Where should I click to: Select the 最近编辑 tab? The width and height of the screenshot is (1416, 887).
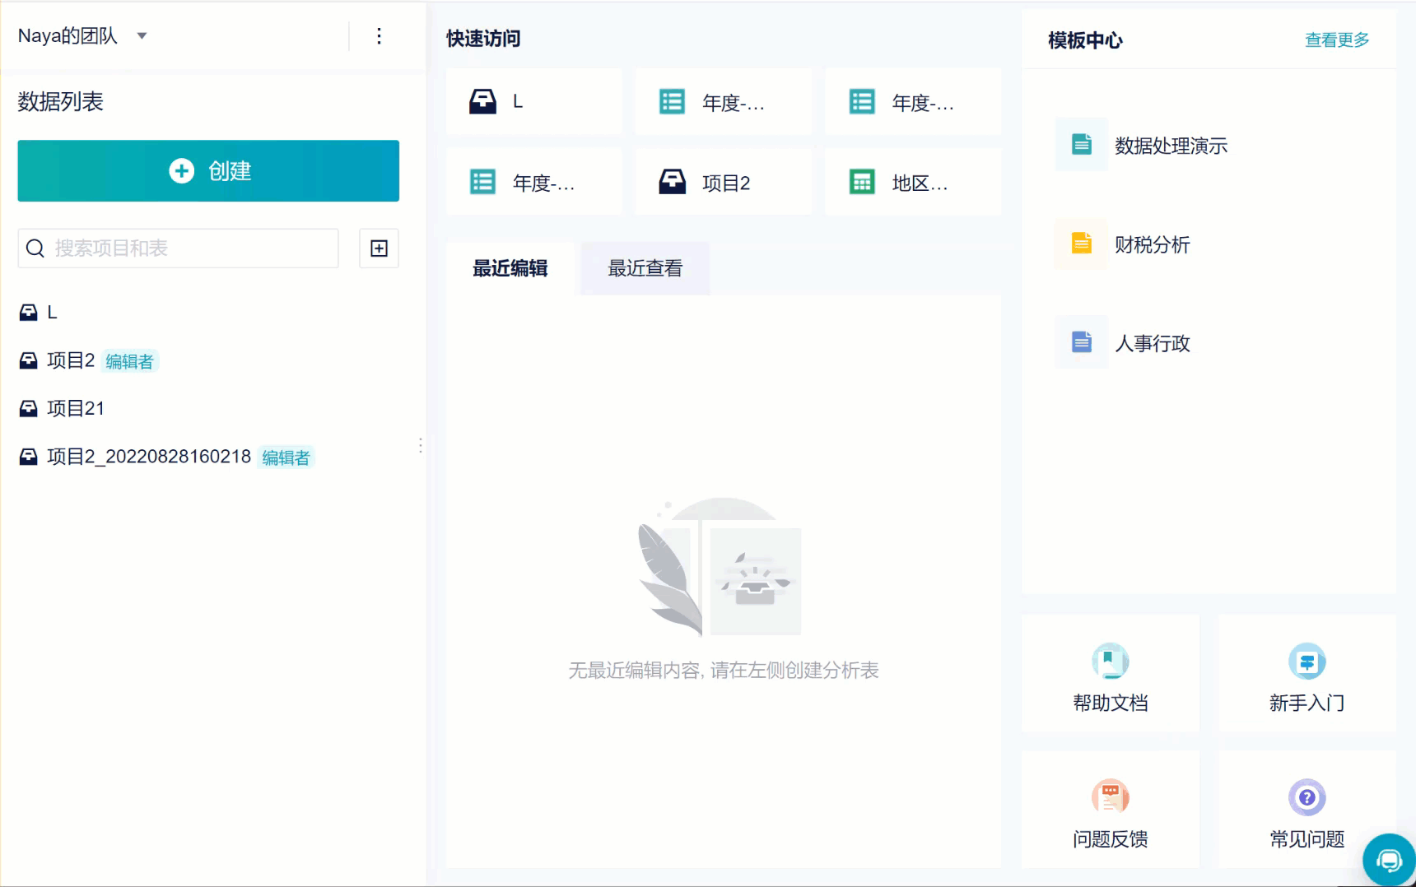click(510, 268)
